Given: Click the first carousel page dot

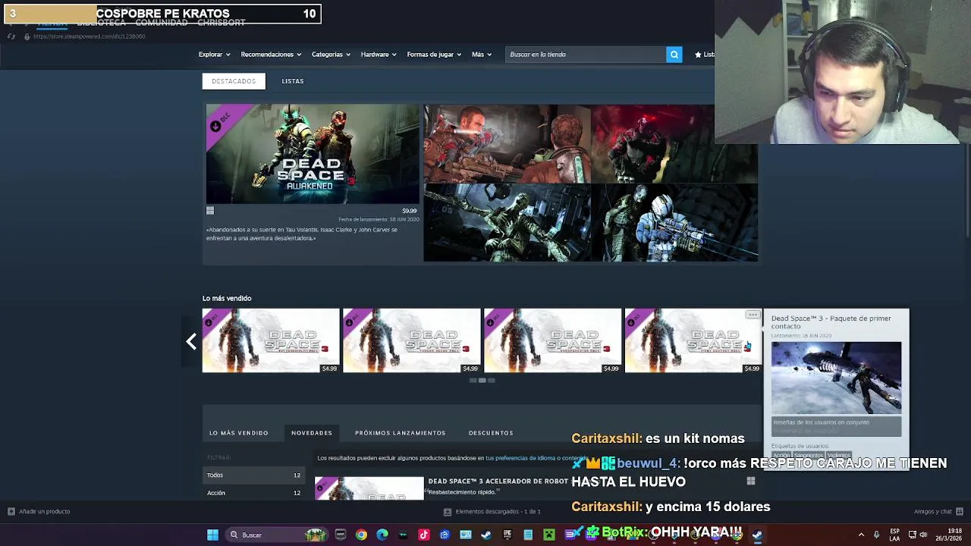Looking at the screenshot, I should pos(473,380).
